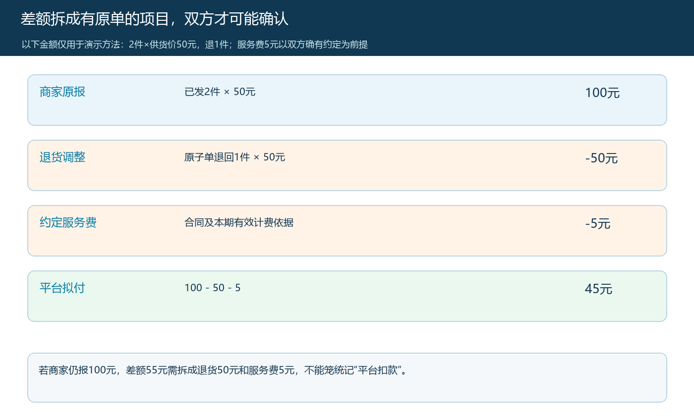The height and width of the screenshot is (416, 694).
Task: Click the text 已发2件 × 50元
Action: (220, 92)
